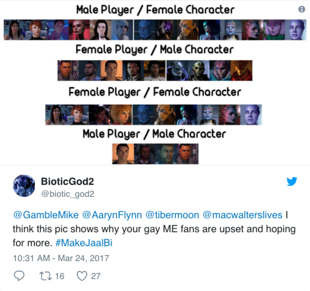
Task: Open the Twitter bird logo
Action: point(292,181)
